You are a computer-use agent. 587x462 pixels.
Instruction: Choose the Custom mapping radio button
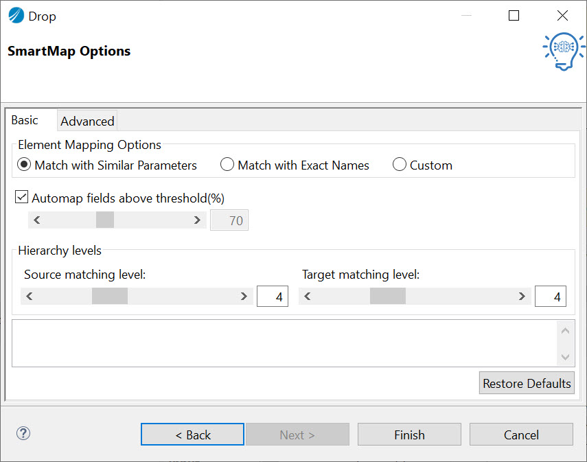tap(400, 165)
